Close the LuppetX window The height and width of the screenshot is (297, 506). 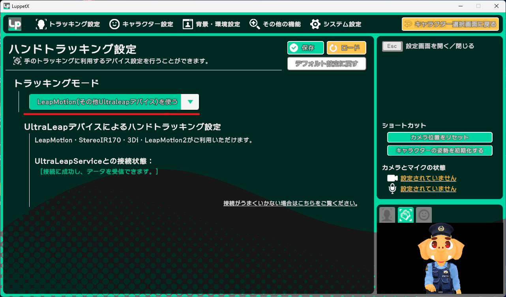click(497, 6)
